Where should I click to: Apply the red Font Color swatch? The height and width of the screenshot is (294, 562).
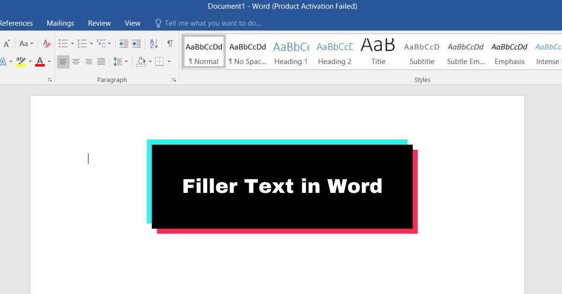pyautogui.click(x=40, y=61)
